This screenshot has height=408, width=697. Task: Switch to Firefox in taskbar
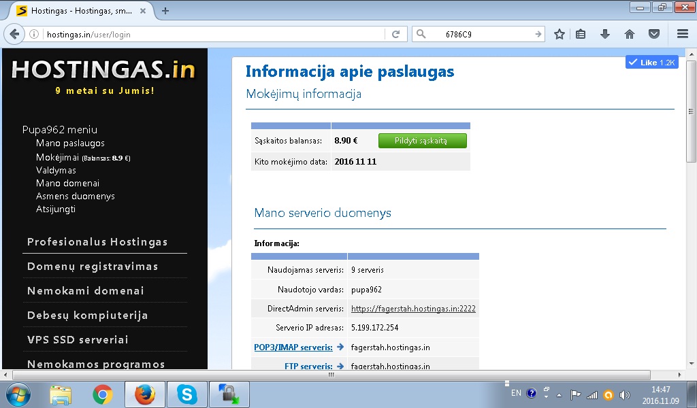(x=144, y=394)
